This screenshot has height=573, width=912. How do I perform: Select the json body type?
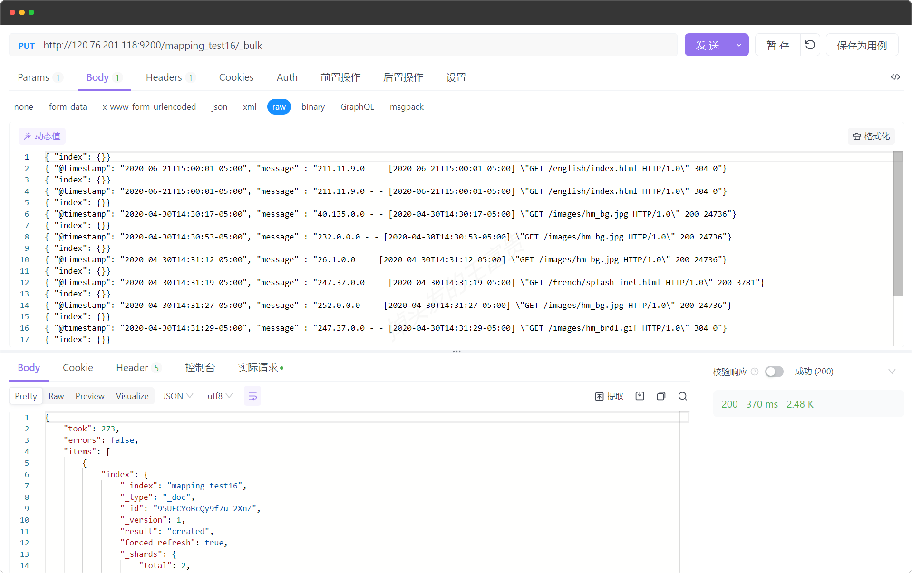point(220,107)
